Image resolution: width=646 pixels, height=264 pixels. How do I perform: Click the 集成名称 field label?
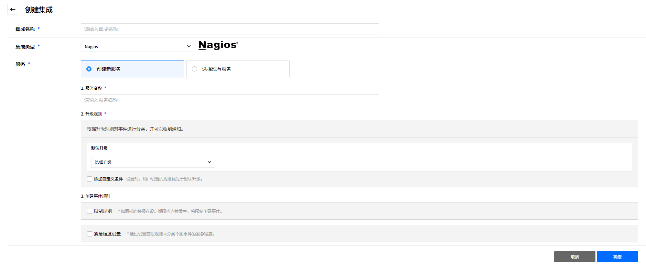[x=25, y=29]
